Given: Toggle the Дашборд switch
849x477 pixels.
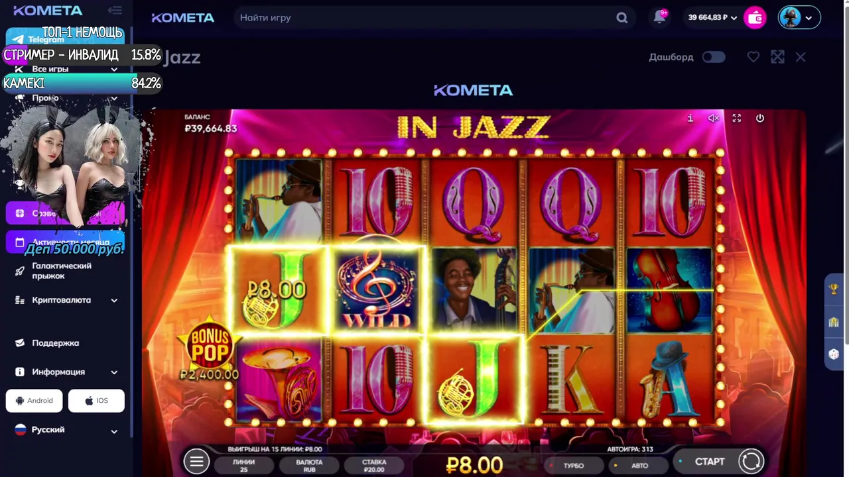Looking at the screenshot, I should click(x=714, y=57).
